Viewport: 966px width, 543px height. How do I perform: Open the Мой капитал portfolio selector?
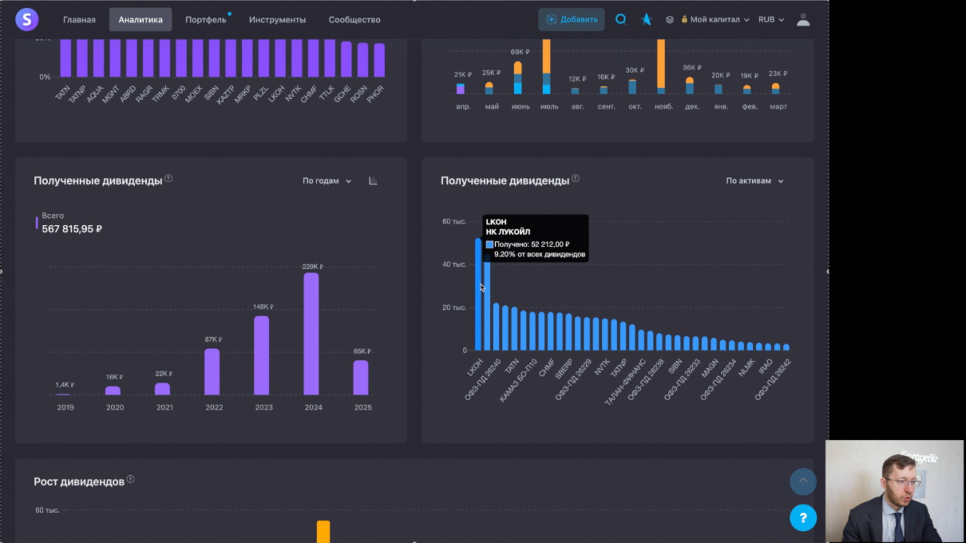[x=715, y=20]
